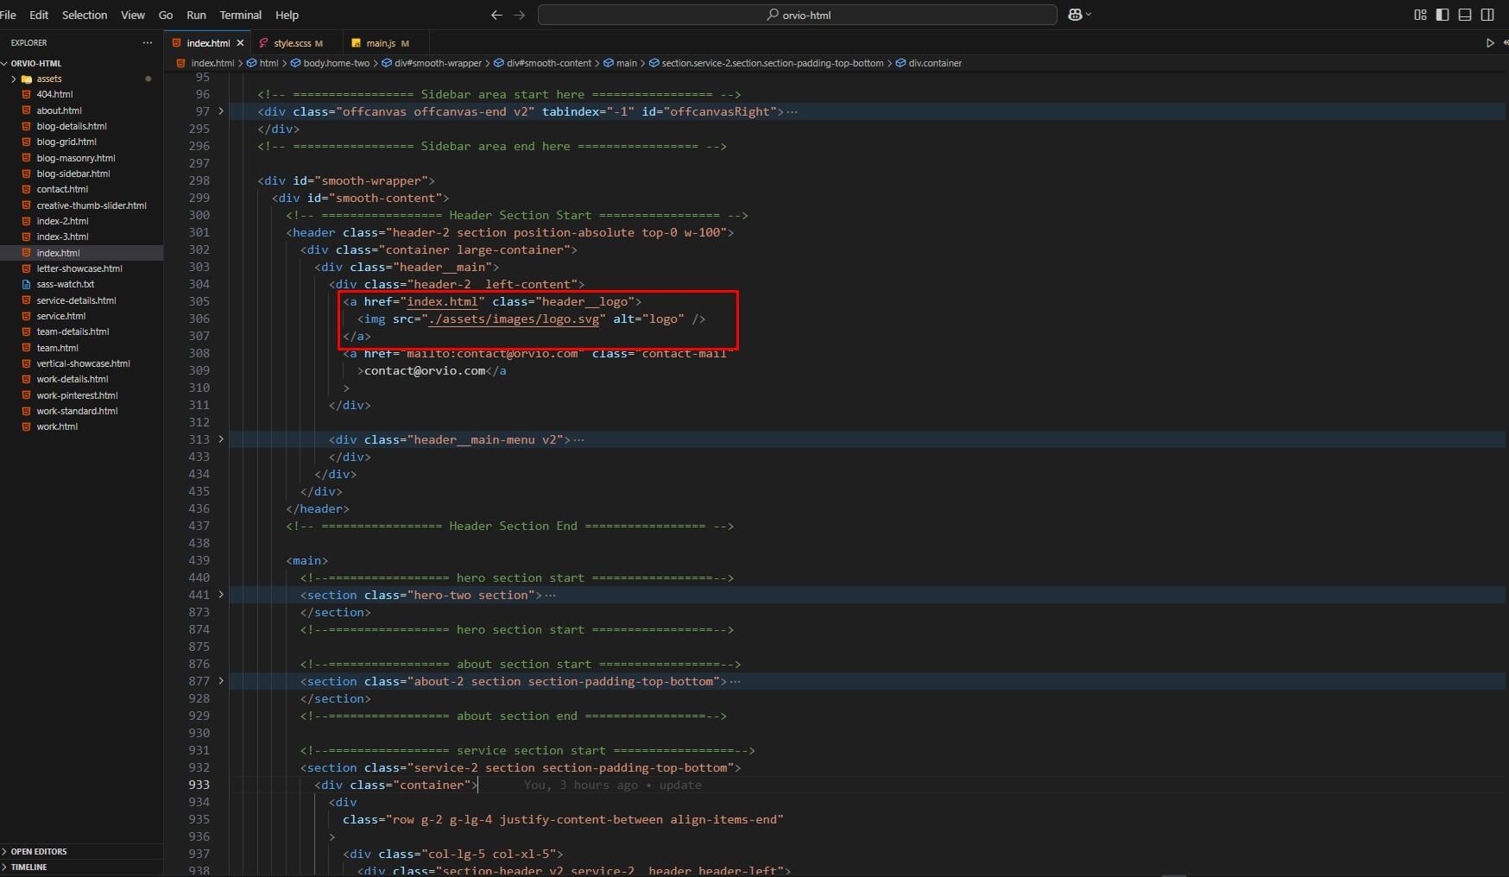Image resolution: width=1509 pixels, height=877 pixels.
Task: Open sass-watch.txt file
Action: (65, 284)
